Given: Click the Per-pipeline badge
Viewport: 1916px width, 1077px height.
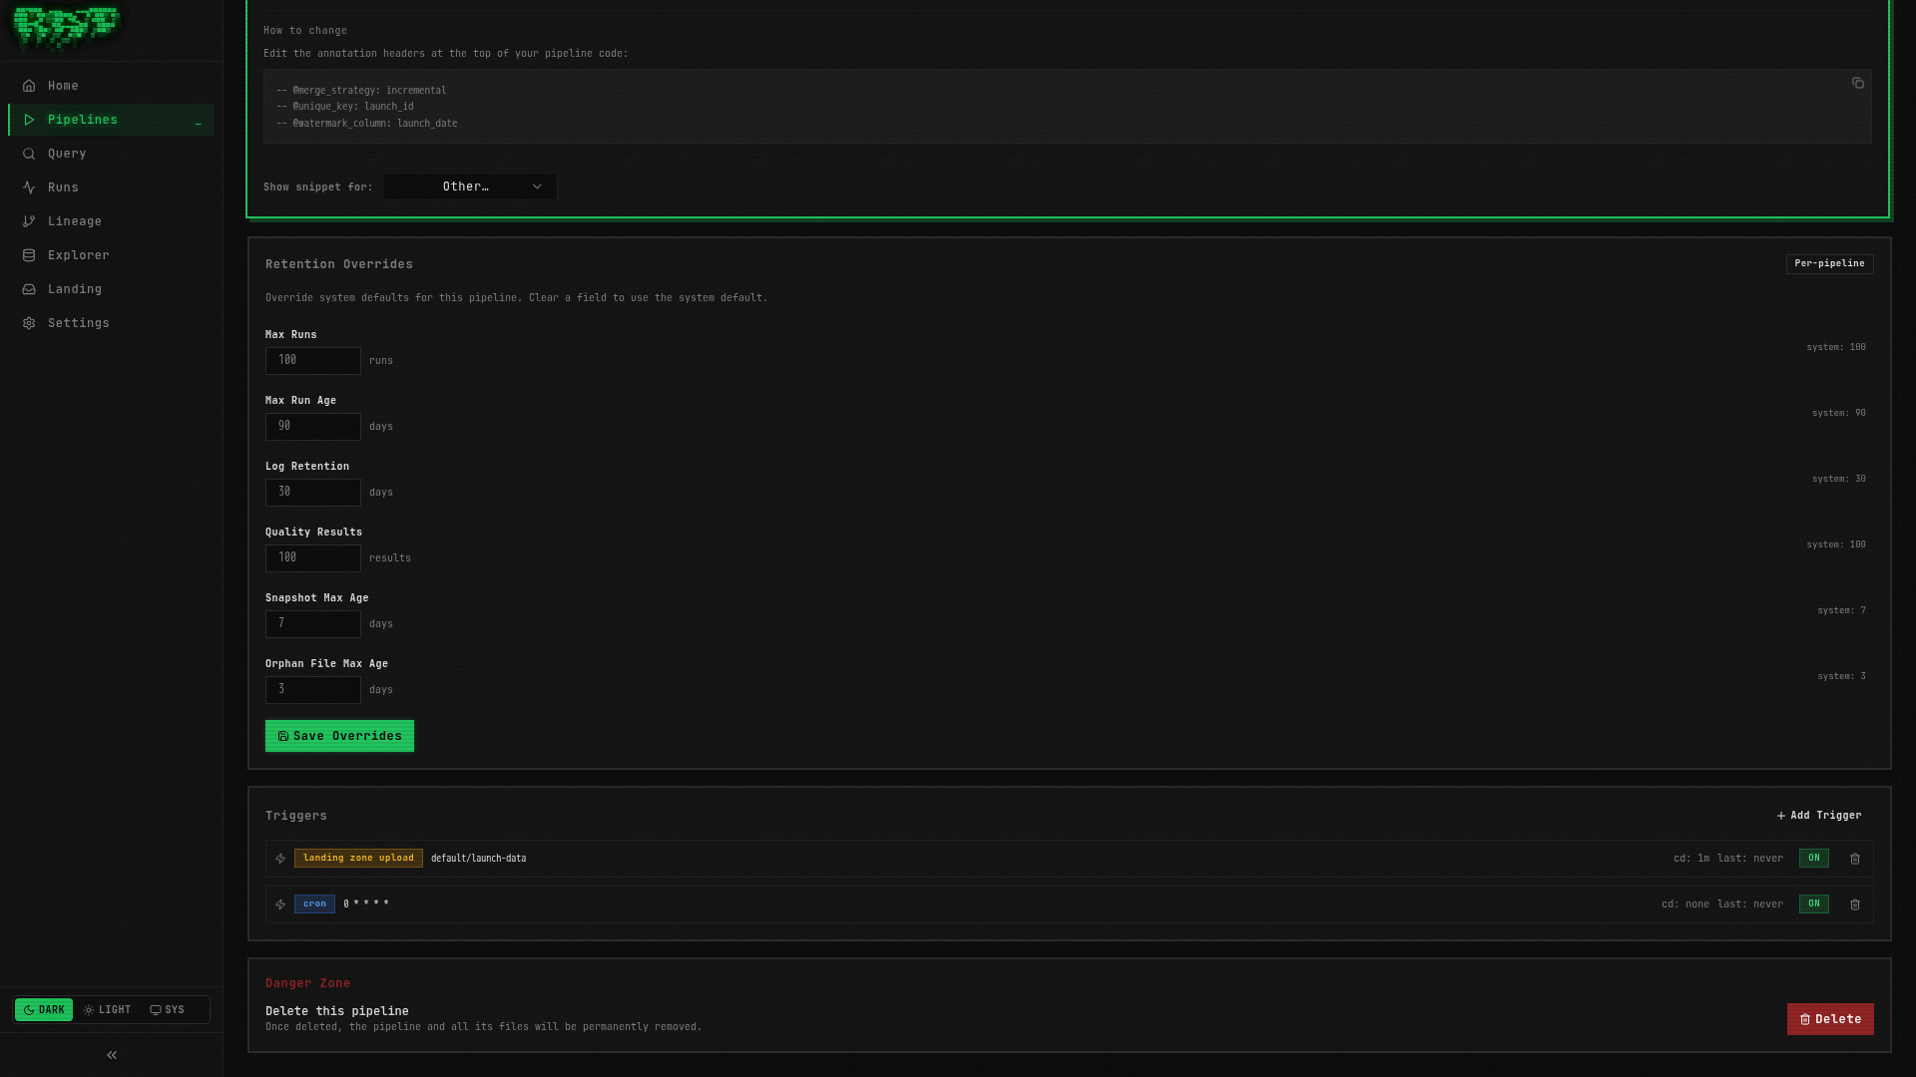Looking at the screenshot, I should click(x=1829, y=263).
